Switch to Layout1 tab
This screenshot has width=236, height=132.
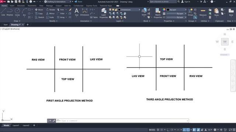(x=16, y=125)
